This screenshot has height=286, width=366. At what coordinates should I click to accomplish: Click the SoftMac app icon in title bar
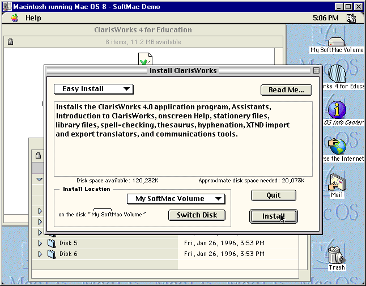(7, 7)
